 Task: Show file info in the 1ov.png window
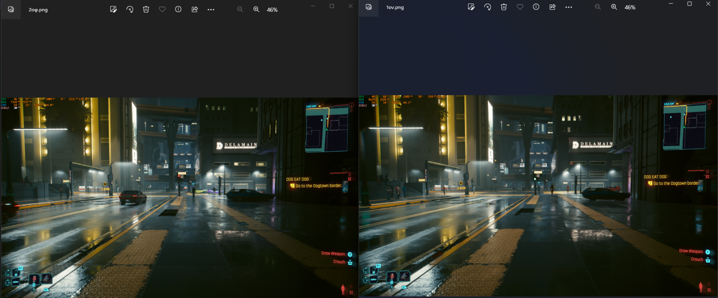536,7
